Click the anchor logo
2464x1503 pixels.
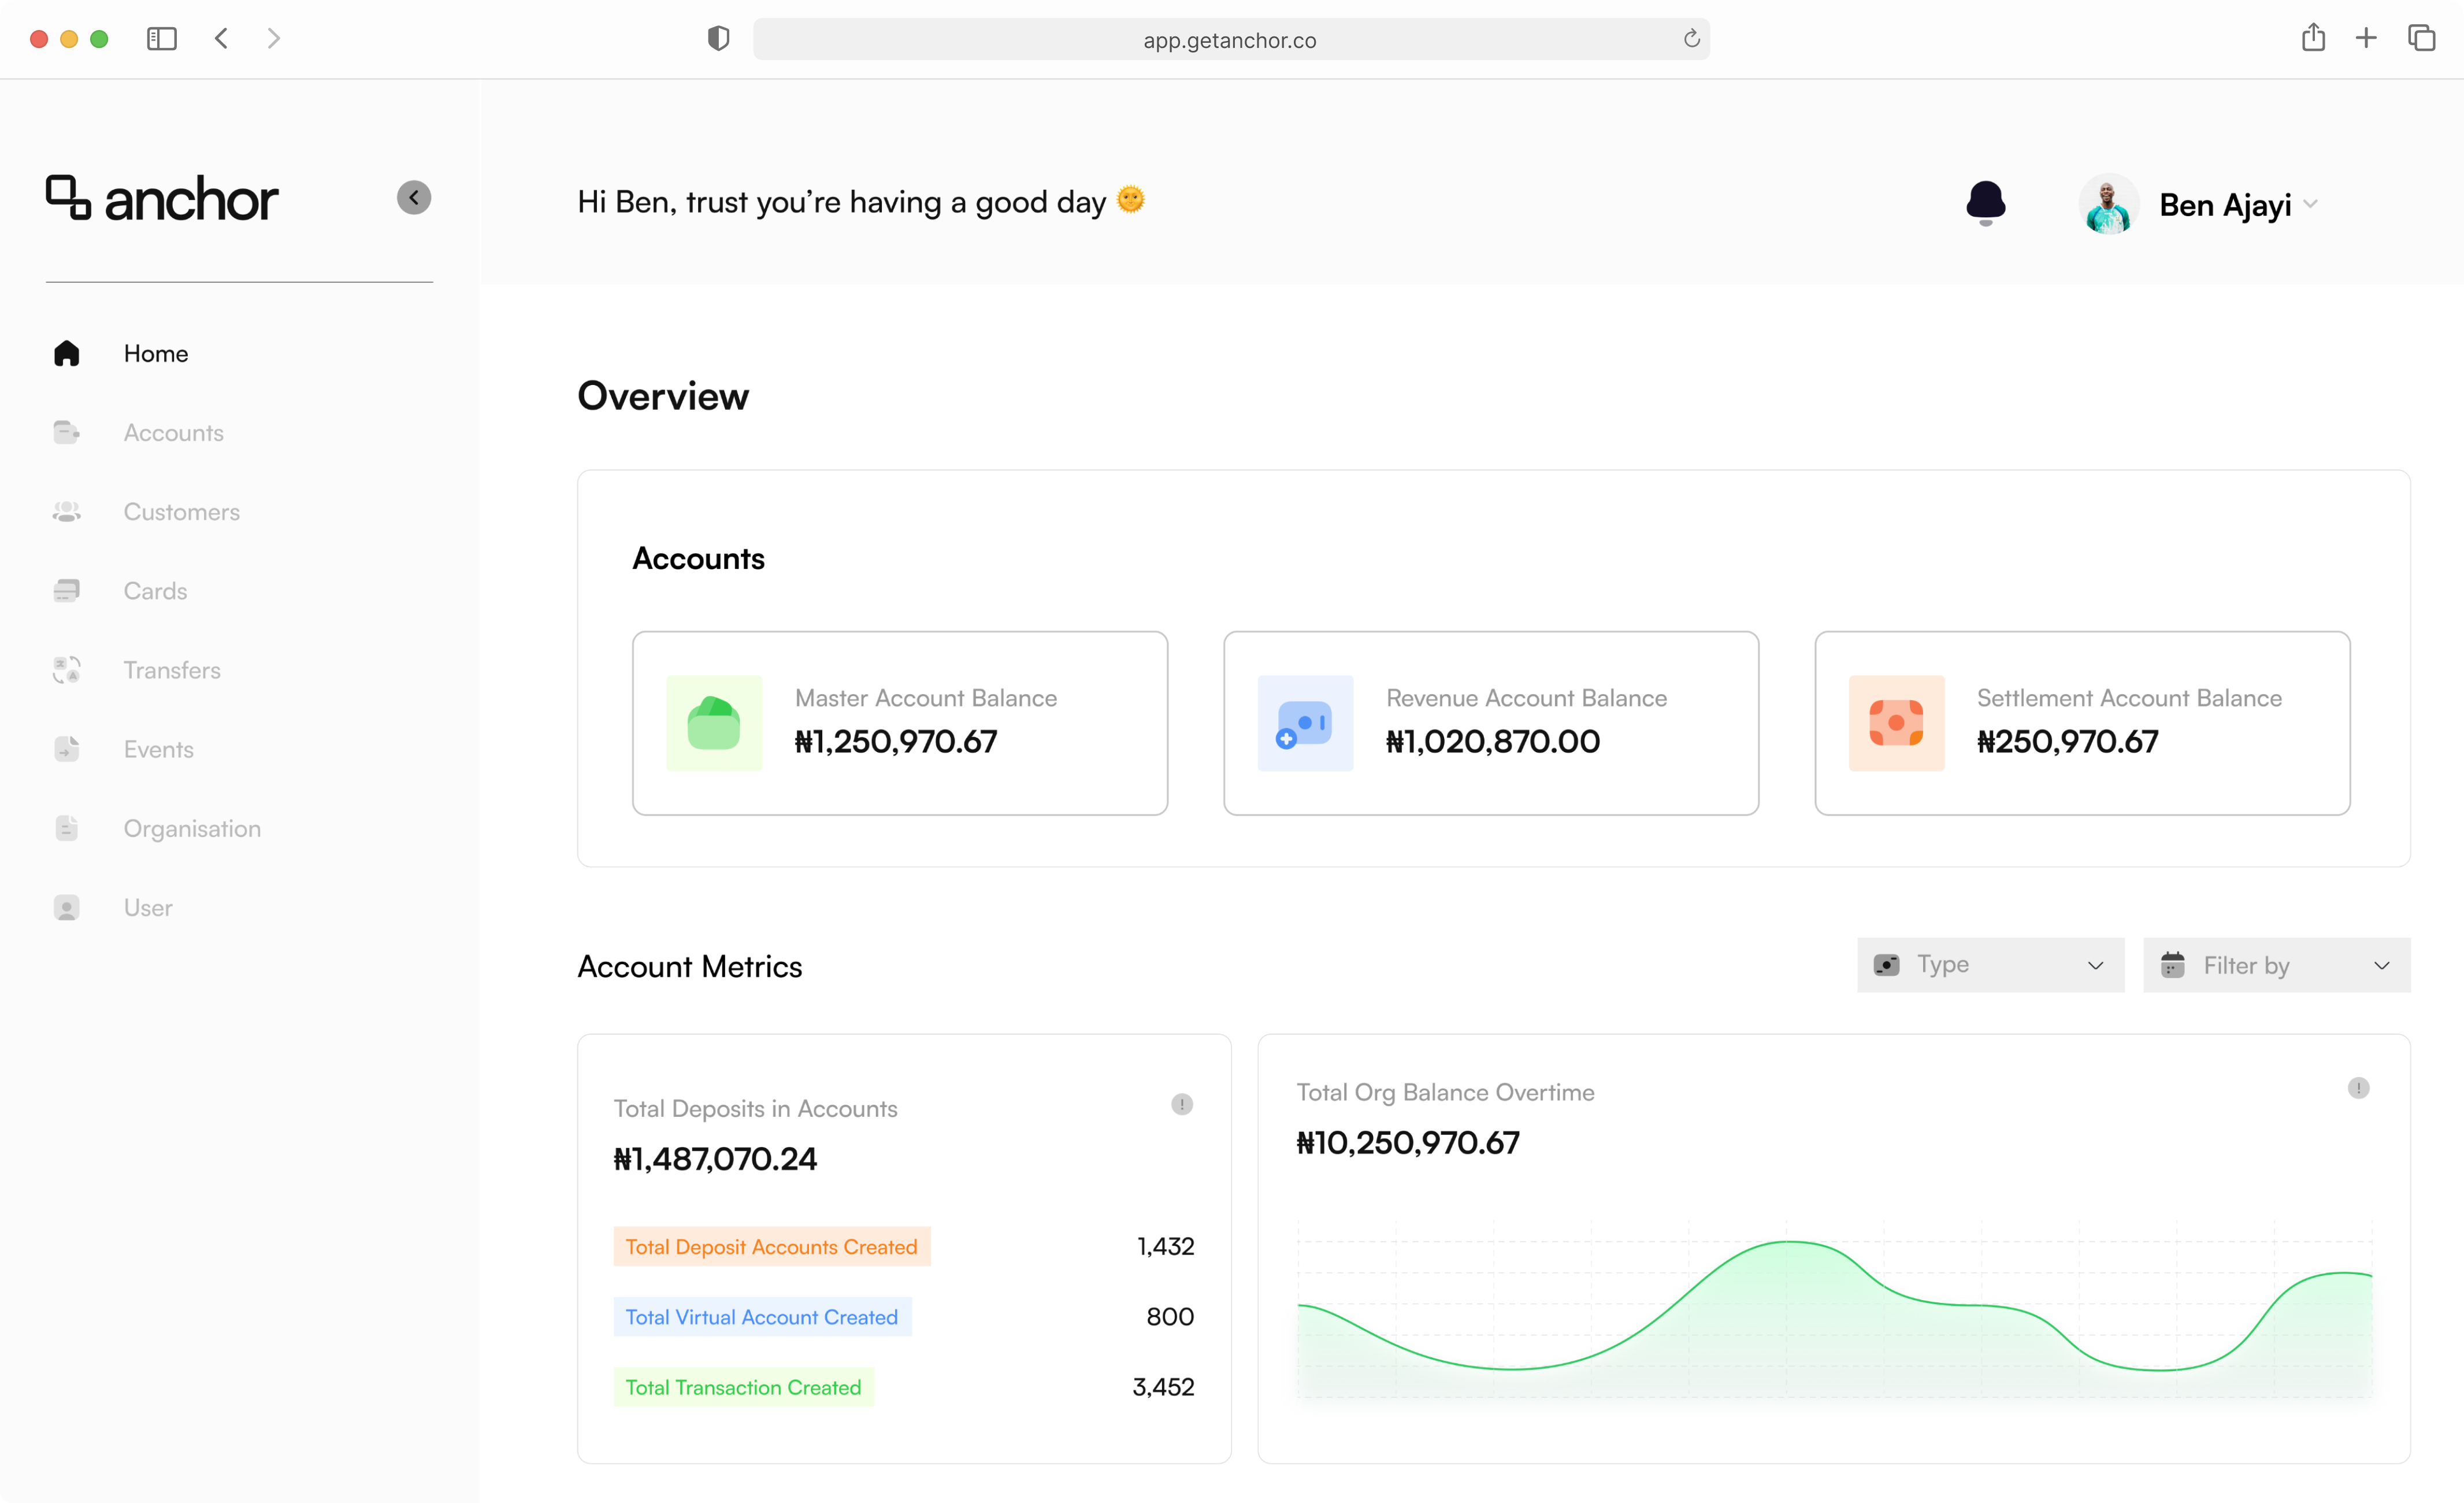click(x=162, y=198)
